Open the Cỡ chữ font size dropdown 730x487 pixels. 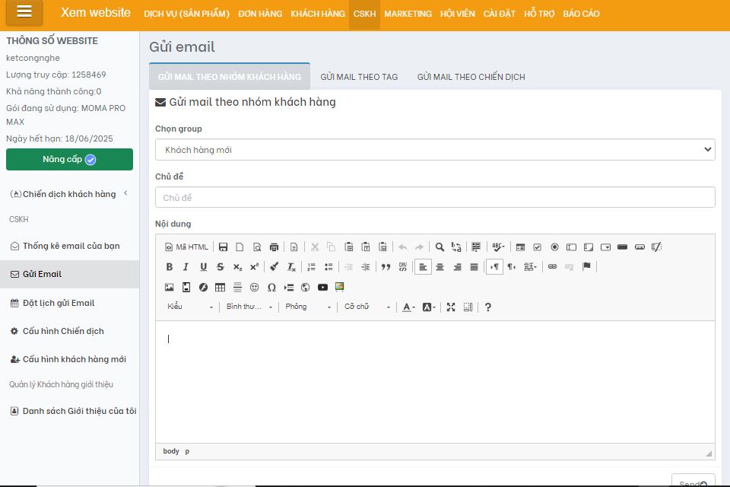pos(367,307)
